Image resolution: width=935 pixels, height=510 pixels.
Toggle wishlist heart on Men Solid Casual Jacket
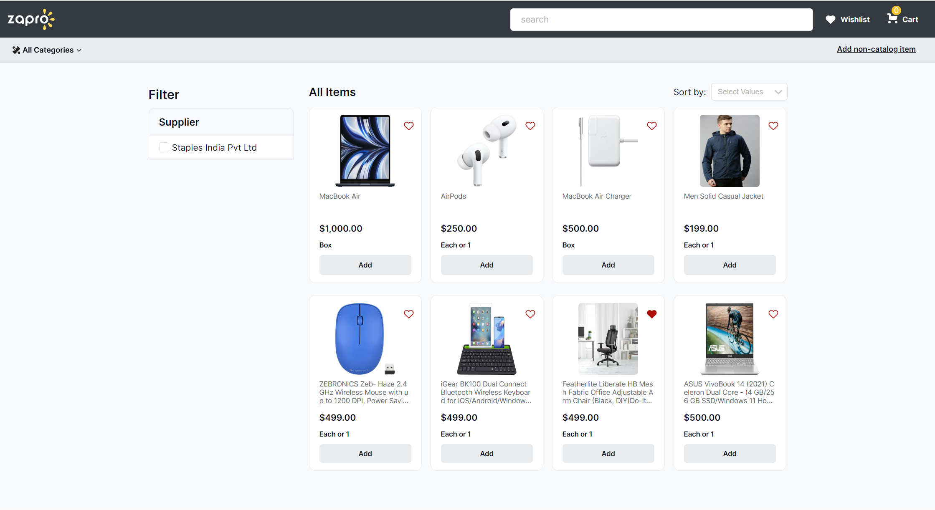pos(774,126)
